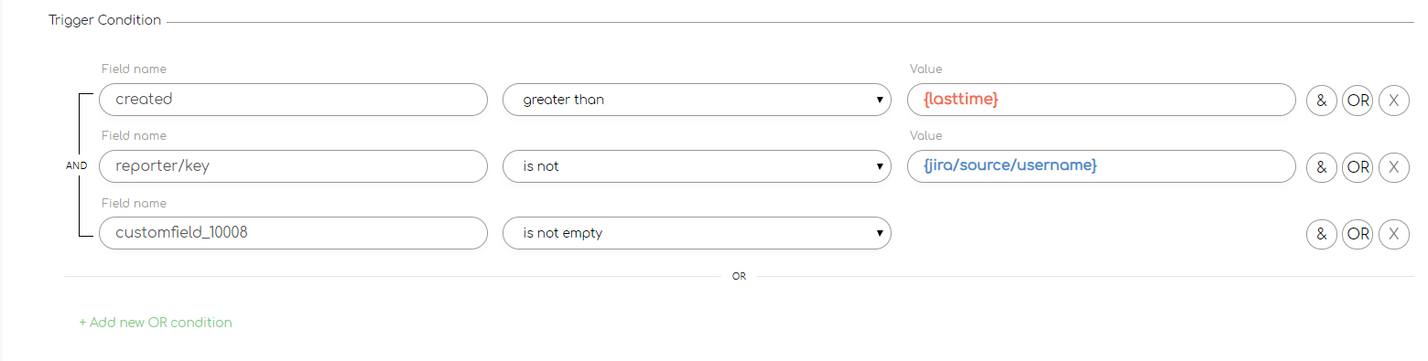Open the 'is not' operator dropdown
Image resolution: width=1428 pixels, height=361 pixels.
697,166
